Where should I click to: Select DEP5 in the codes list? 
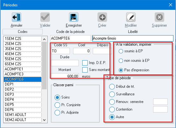(x=23, y=105)
